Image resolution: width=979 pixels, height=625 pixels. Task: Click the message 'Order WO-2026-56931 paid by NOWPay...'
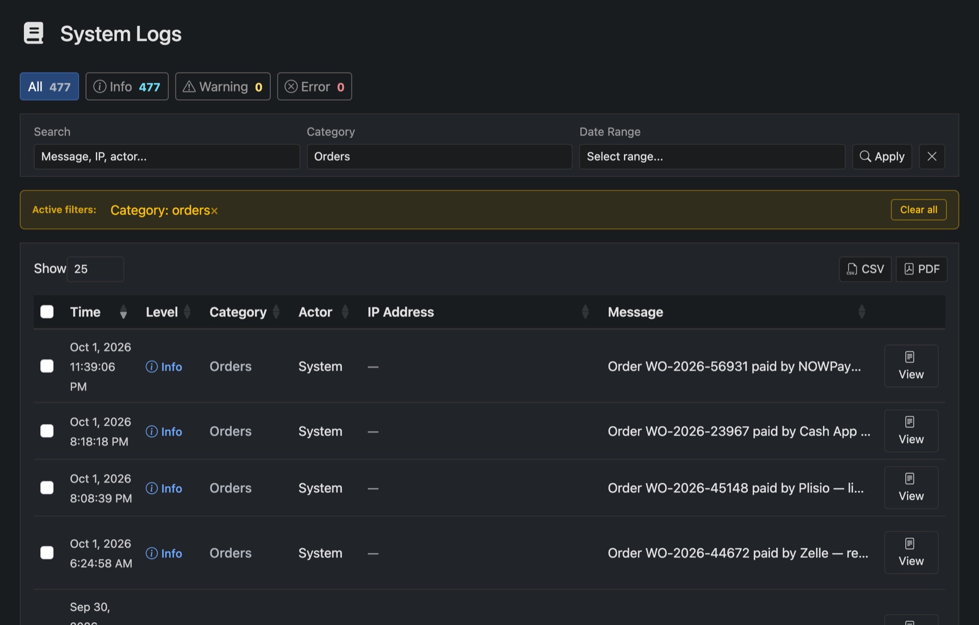click(x=734, y=367)
